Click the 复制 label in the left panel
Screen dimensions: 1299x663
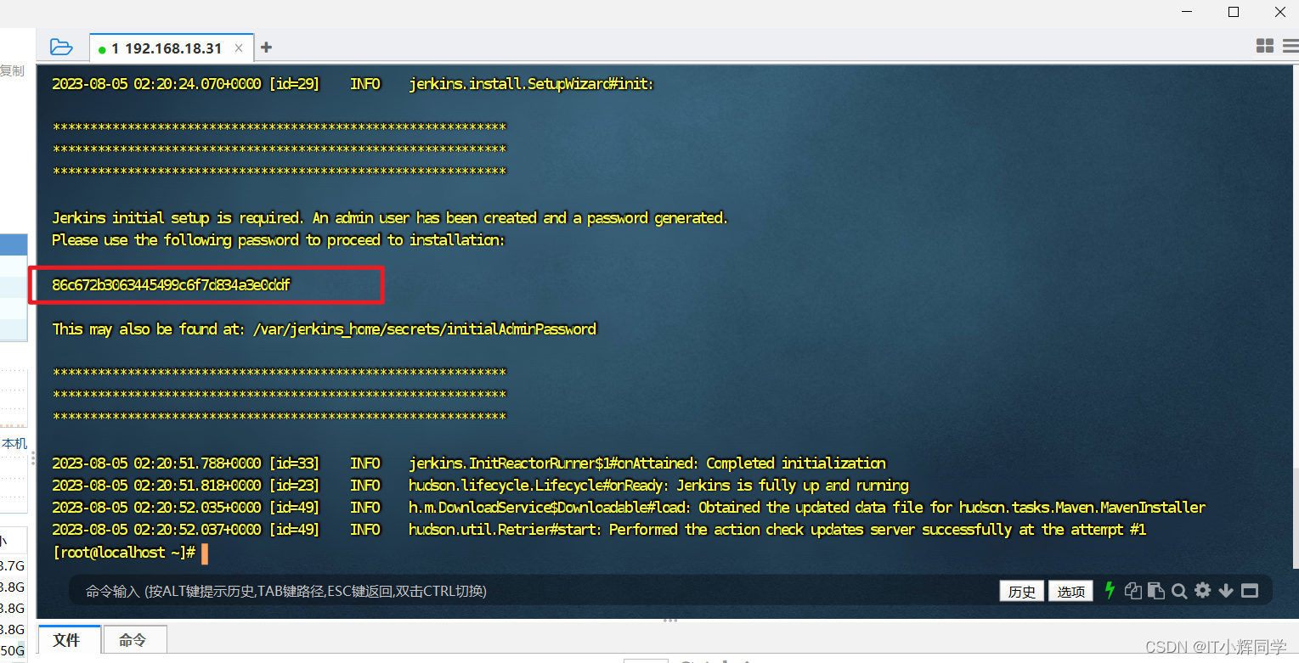tap(12, 71)
